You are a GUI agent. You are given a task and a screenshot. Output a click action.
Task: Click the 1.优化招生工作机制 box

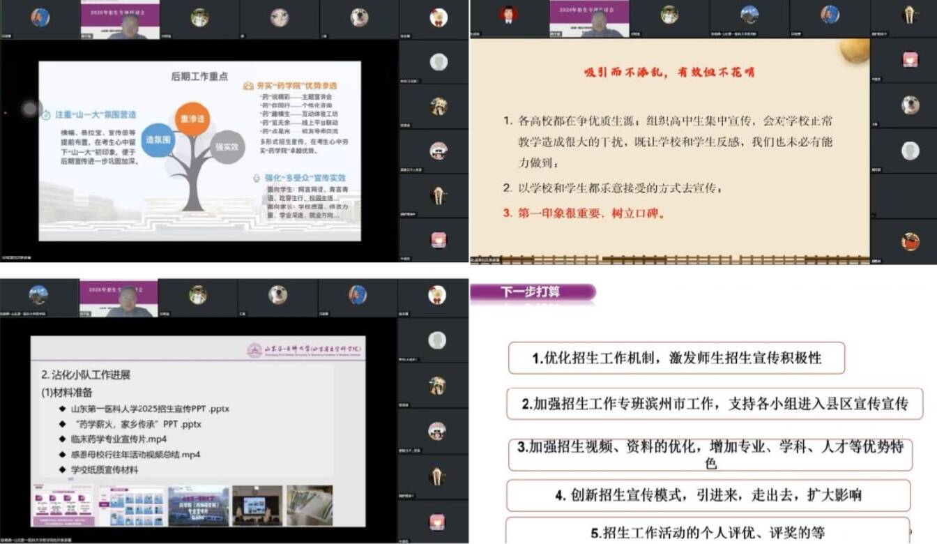(x=676, y=358)
